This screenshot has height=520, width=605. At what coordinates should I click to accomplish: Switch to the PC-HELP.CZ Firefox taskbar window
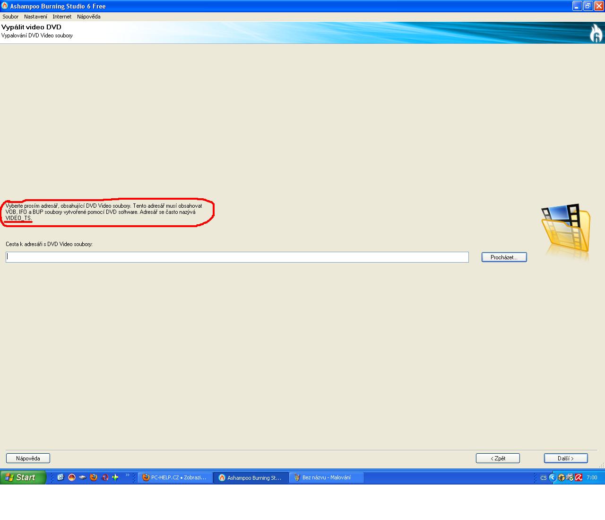tap(175, 477)
